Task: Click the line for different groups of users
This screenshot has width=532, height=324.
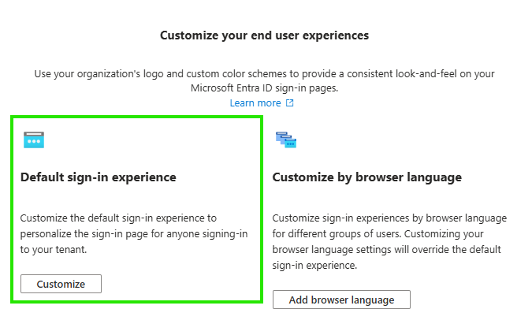Action: [x=378, y=234]
